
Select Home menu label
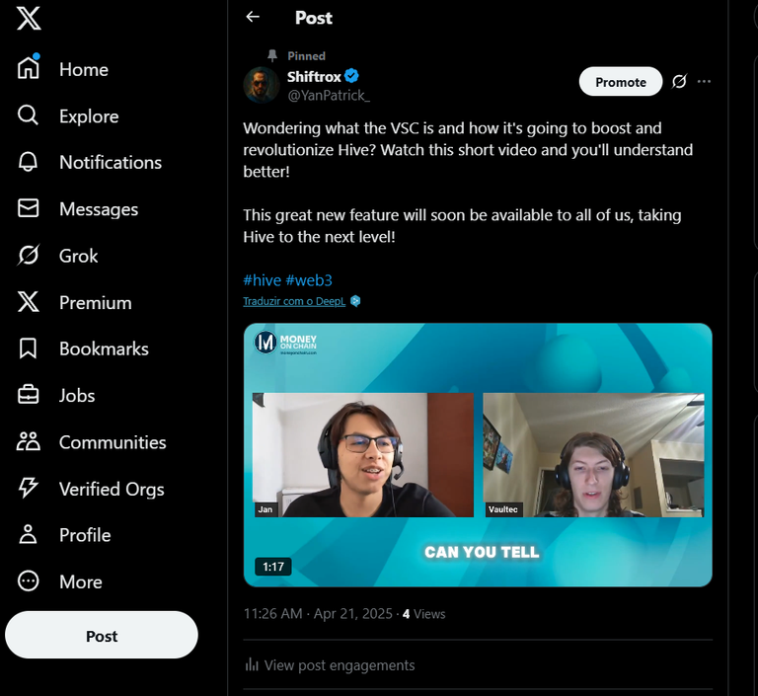click(84, 70)
